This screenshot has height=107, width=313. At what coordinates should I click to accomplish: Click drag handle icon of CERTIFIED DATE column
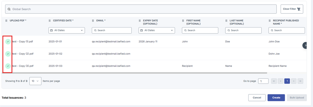pyautogui.click(x=50, y=20)
